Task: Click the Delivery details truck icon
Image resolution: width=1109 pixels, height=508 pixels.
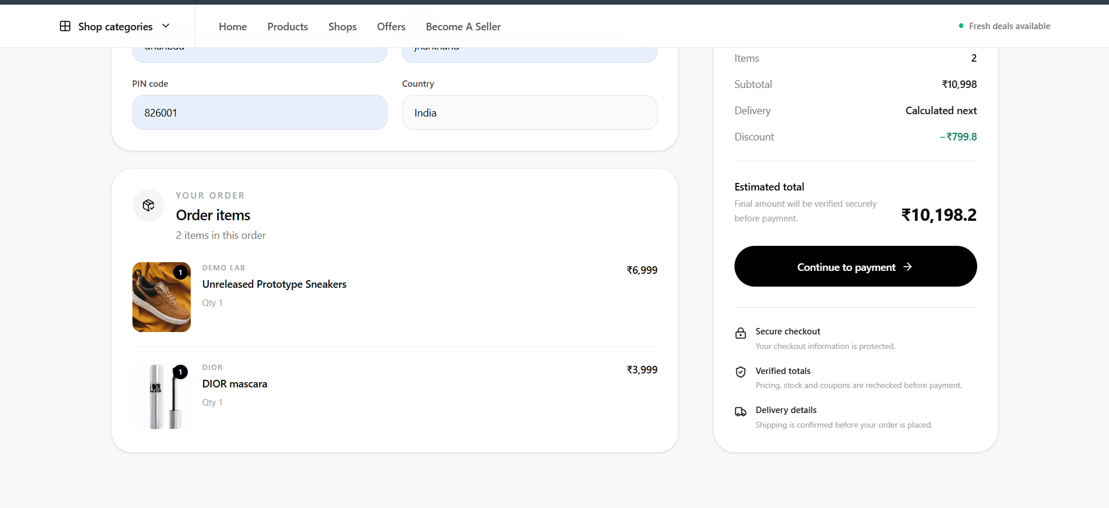Action: [741, 412]
